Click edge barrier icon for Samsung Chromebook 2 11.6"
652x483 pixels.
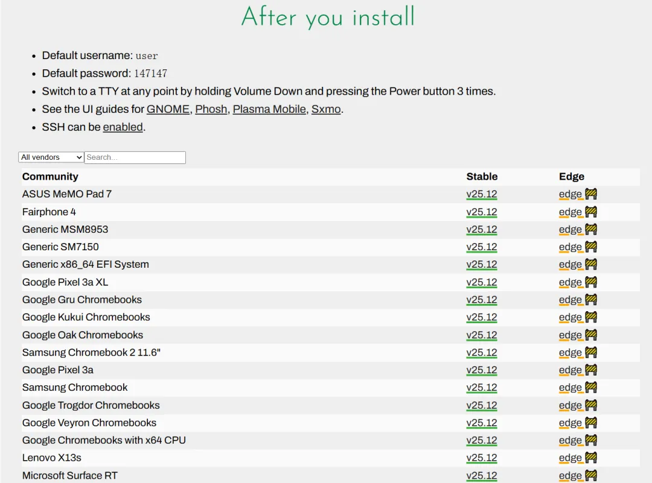point(591,352)
